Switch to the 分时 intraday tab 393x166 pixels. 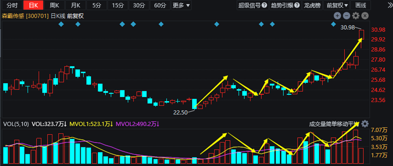(x=12, y=5)
